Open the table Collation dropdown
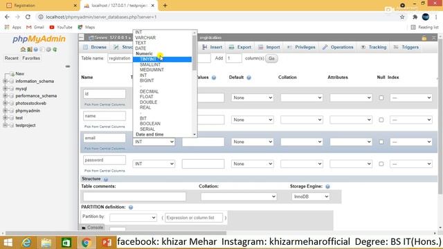Image resolution: width=443 pixels, height=249 pixels. click(239, 196)
